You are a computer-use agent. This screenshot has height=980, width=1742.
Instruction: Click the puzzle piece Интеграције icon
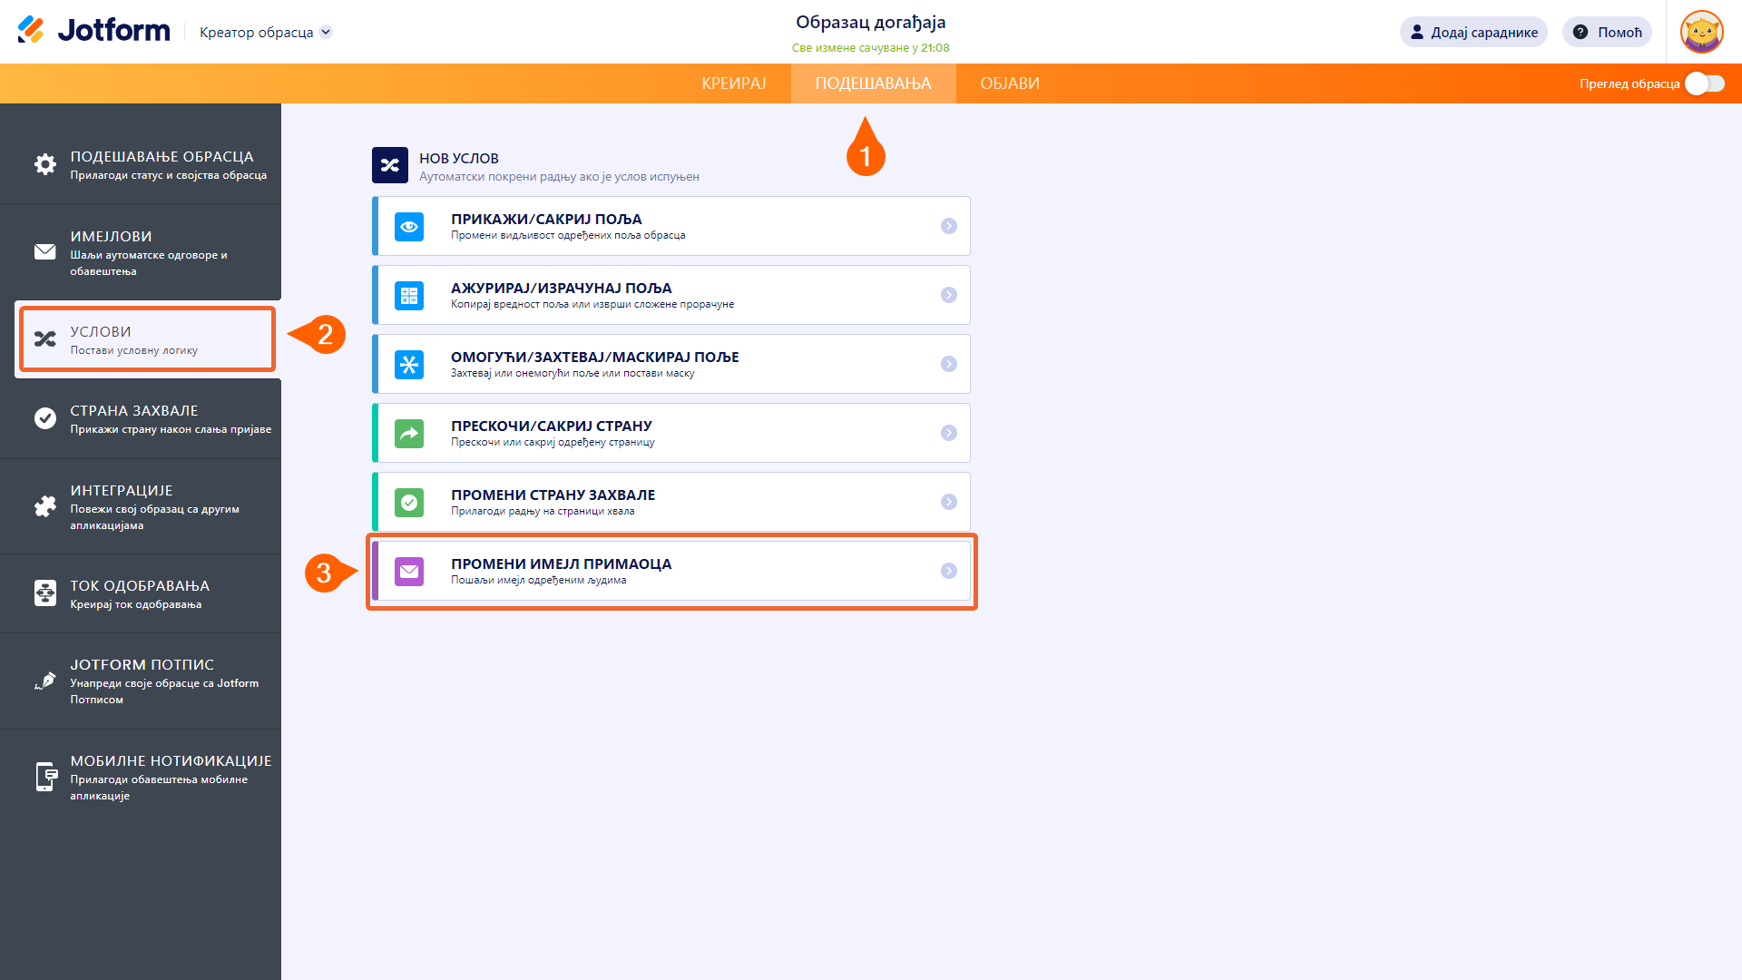tap(44, 506)
